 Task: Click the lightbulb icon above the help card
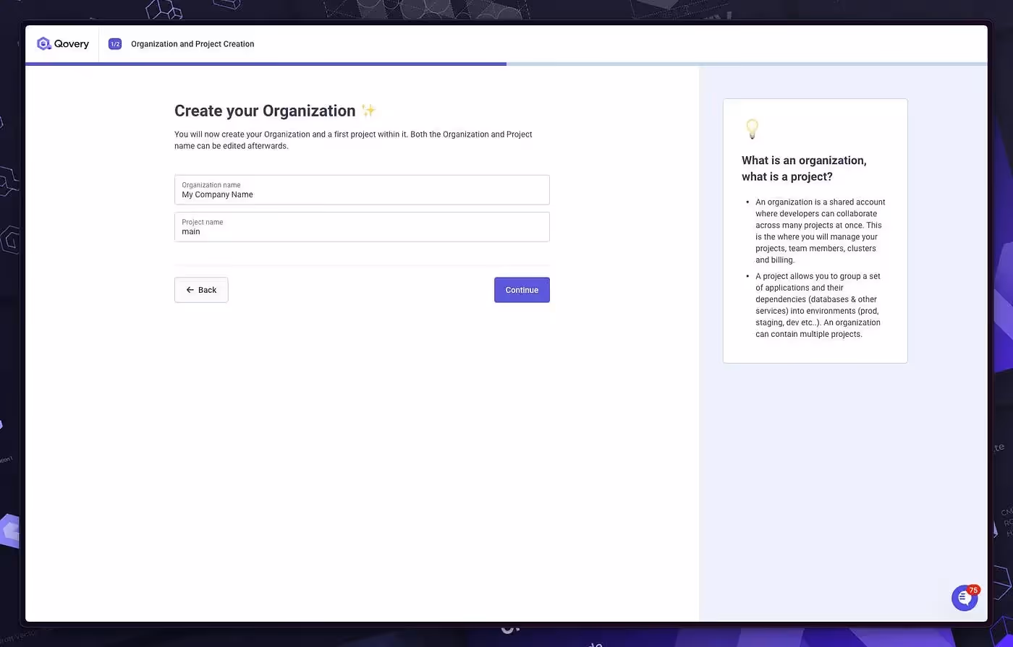tap(751, 129)
